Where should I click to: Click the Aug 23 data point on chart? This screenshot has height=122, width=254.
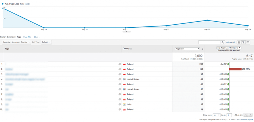tap(207, 20)
